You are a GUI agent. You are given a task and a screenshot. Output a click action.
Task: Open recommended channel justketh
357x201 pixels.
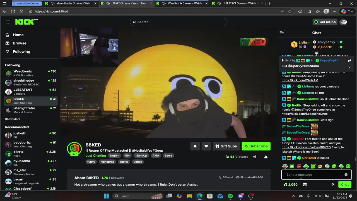coord(31,135)
